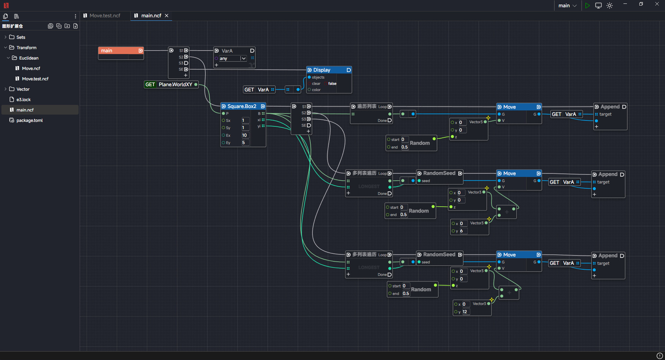Run the graph with the green play button
The height and width of the screenshot is (360, 665).
(587, 6)
